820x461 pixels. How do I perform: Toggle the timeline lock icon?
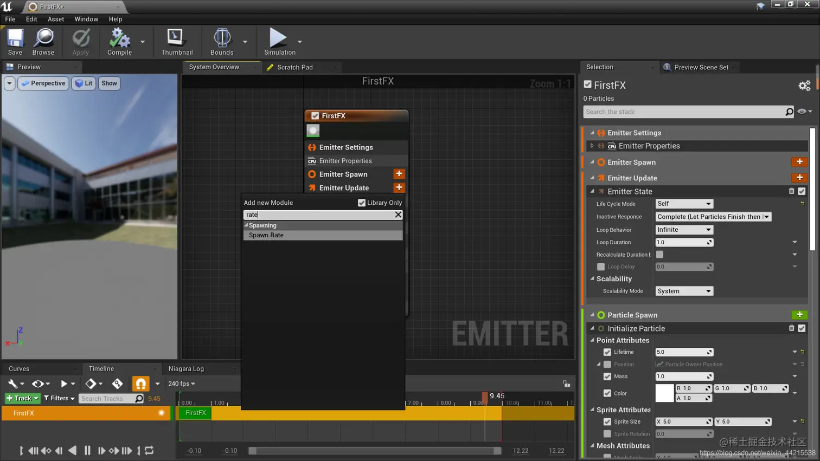click(566, 384)
